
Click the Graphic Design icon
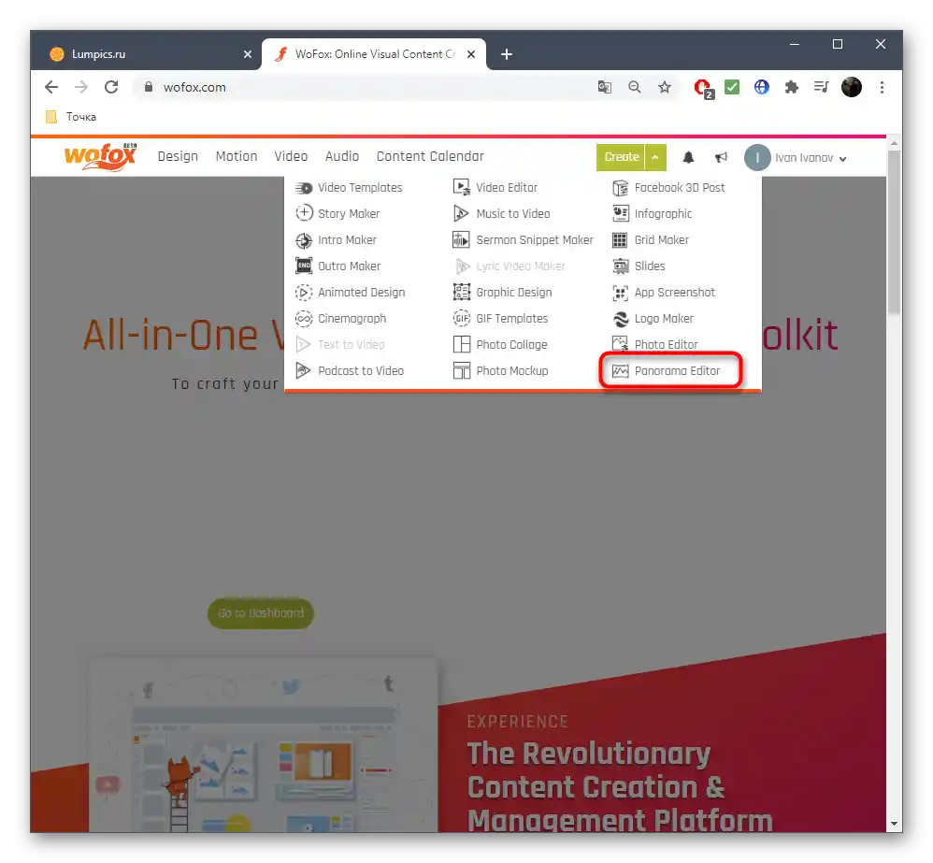tap(462, 293)
